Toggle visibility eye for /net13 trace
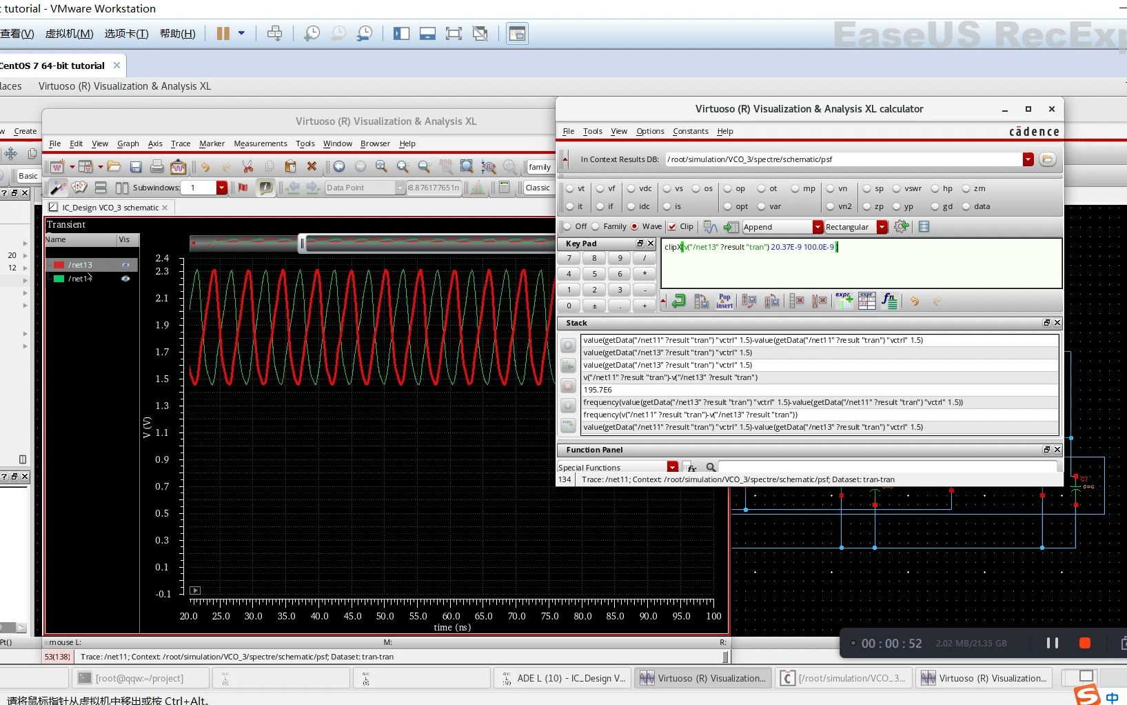Viewport: 1127px width, 705px height. 125,265
